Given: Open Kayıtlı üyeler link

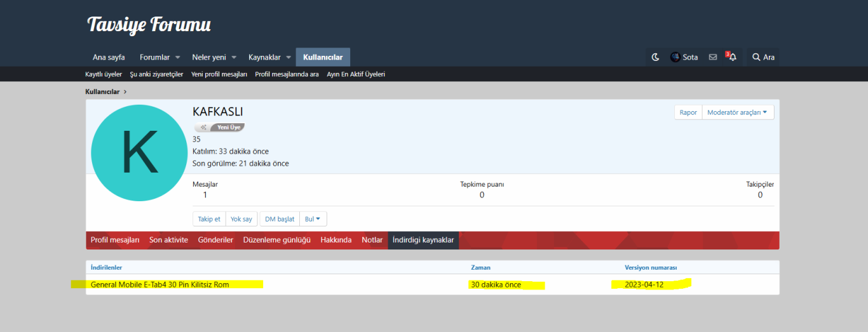Looking at the screenshot, I should point(104,74).
